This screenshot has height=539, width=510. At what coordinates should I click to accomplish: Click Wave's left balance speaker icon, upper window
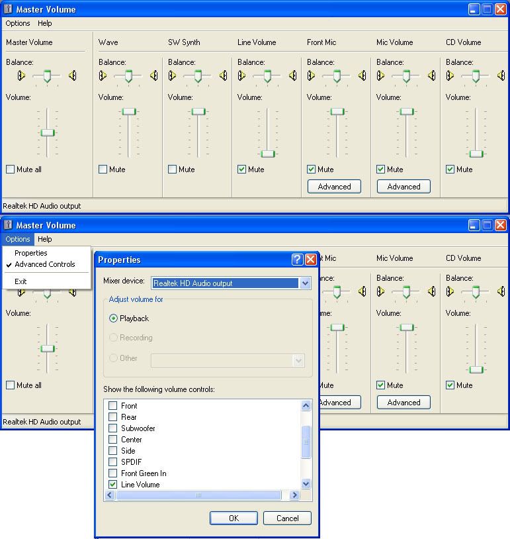click(103, 75)
